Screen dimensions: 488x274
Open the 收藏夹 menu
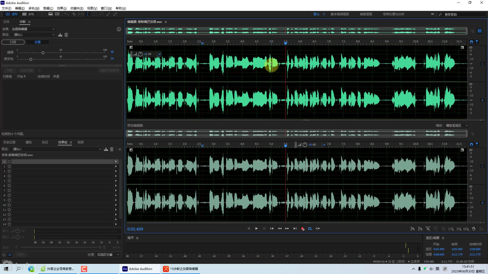(77, 8)
